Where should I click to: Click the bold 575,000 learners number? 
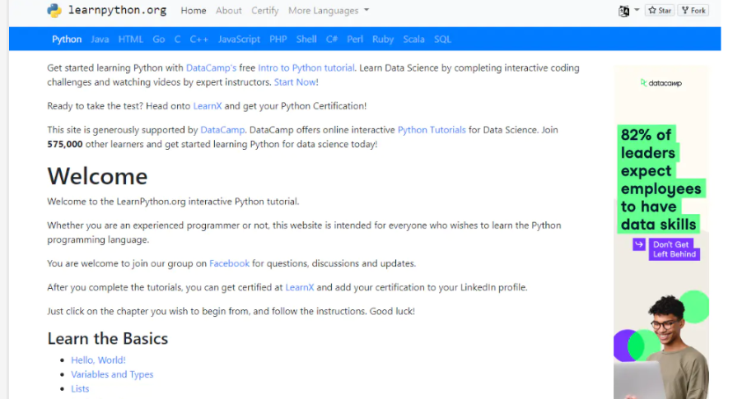tap(65, 144)
